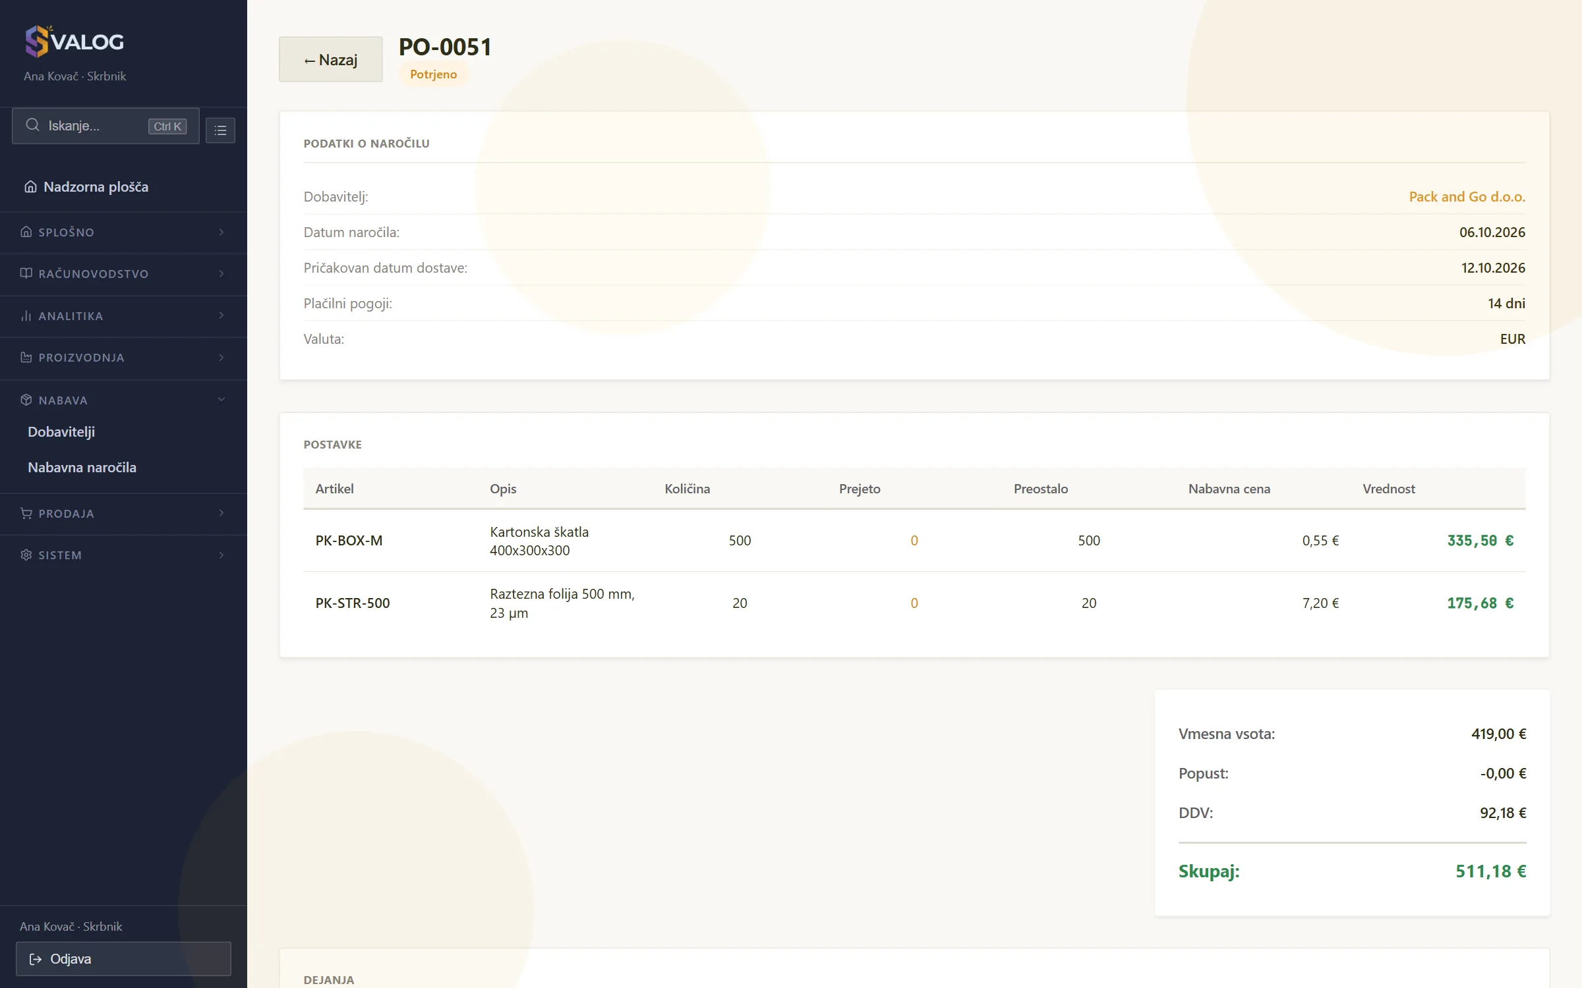The image size is (1582, 988).
Task: Click the Vrednost column header
Action: [x=1389, y=489]
